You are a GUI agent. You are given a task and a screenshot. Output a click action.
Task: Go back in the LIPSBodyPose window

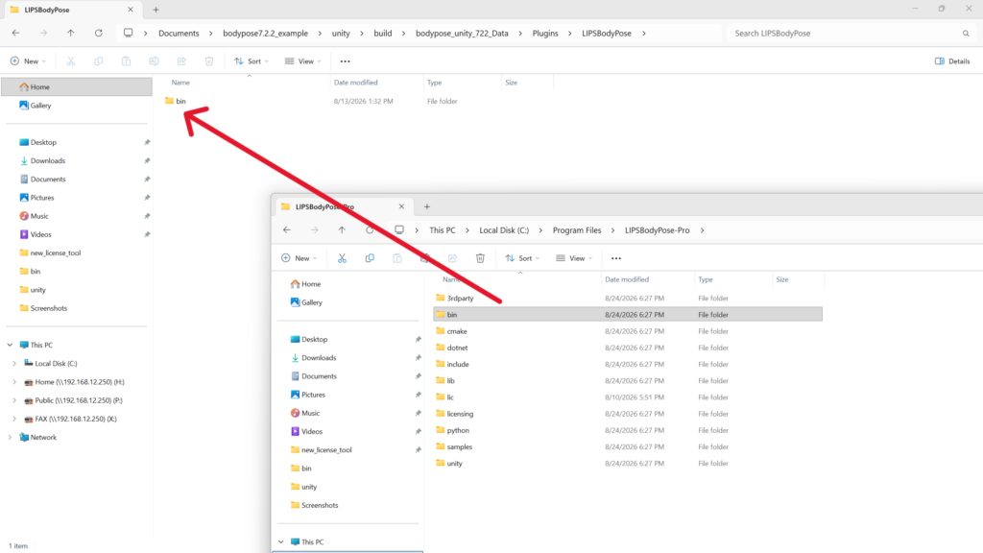click(x=15, y=34)
